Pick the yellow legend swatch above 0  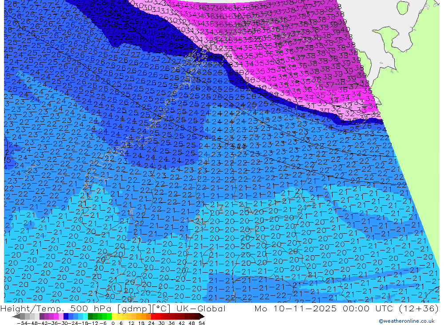point(115,317)
